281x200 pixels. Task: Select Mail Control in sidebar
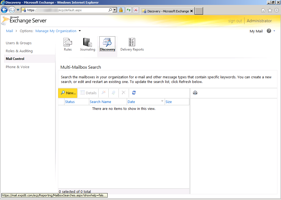click(x=29, y=59)
